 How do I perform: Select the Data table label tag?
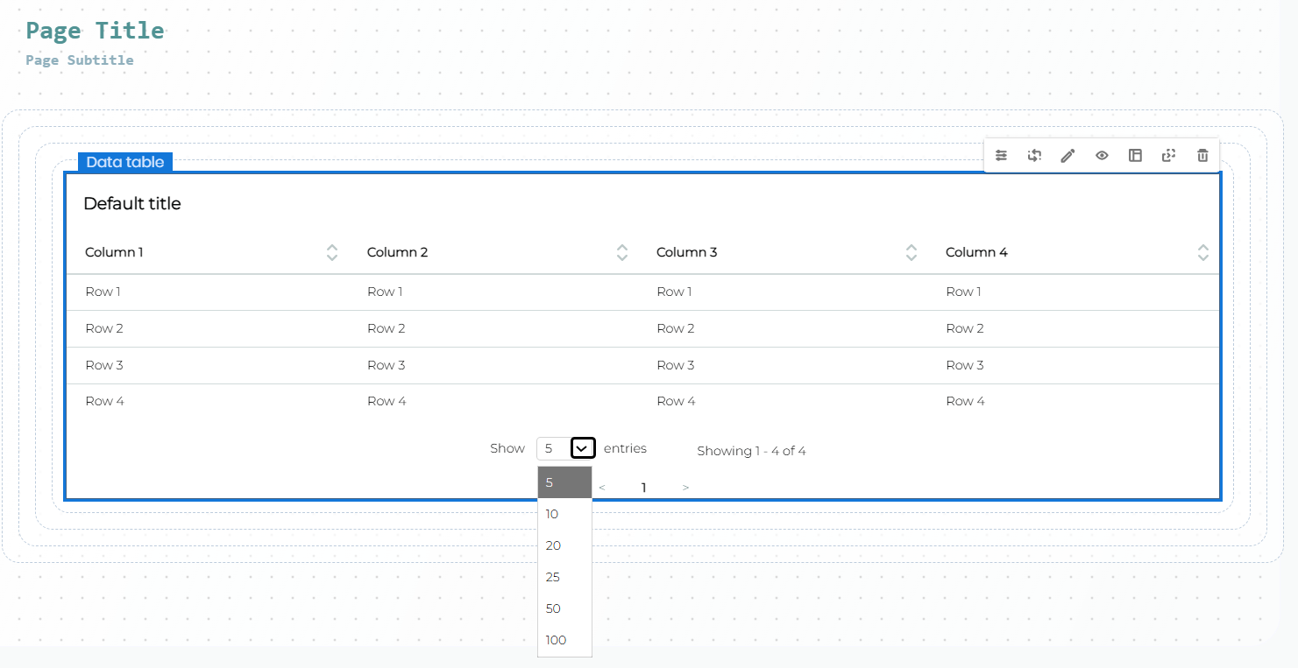(125, 162)
